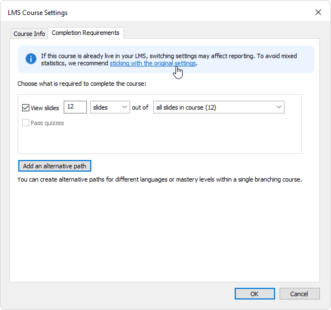Open the sticking with the original settings link

(153, 63)
